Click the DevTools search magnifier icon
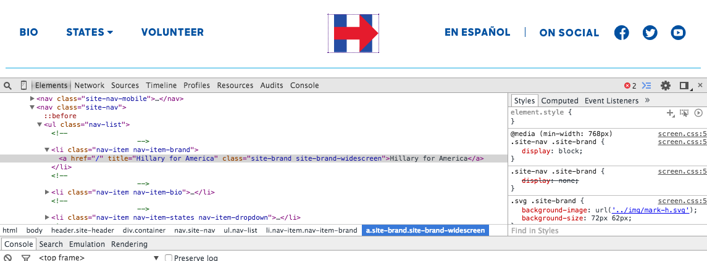 point(7,86)
